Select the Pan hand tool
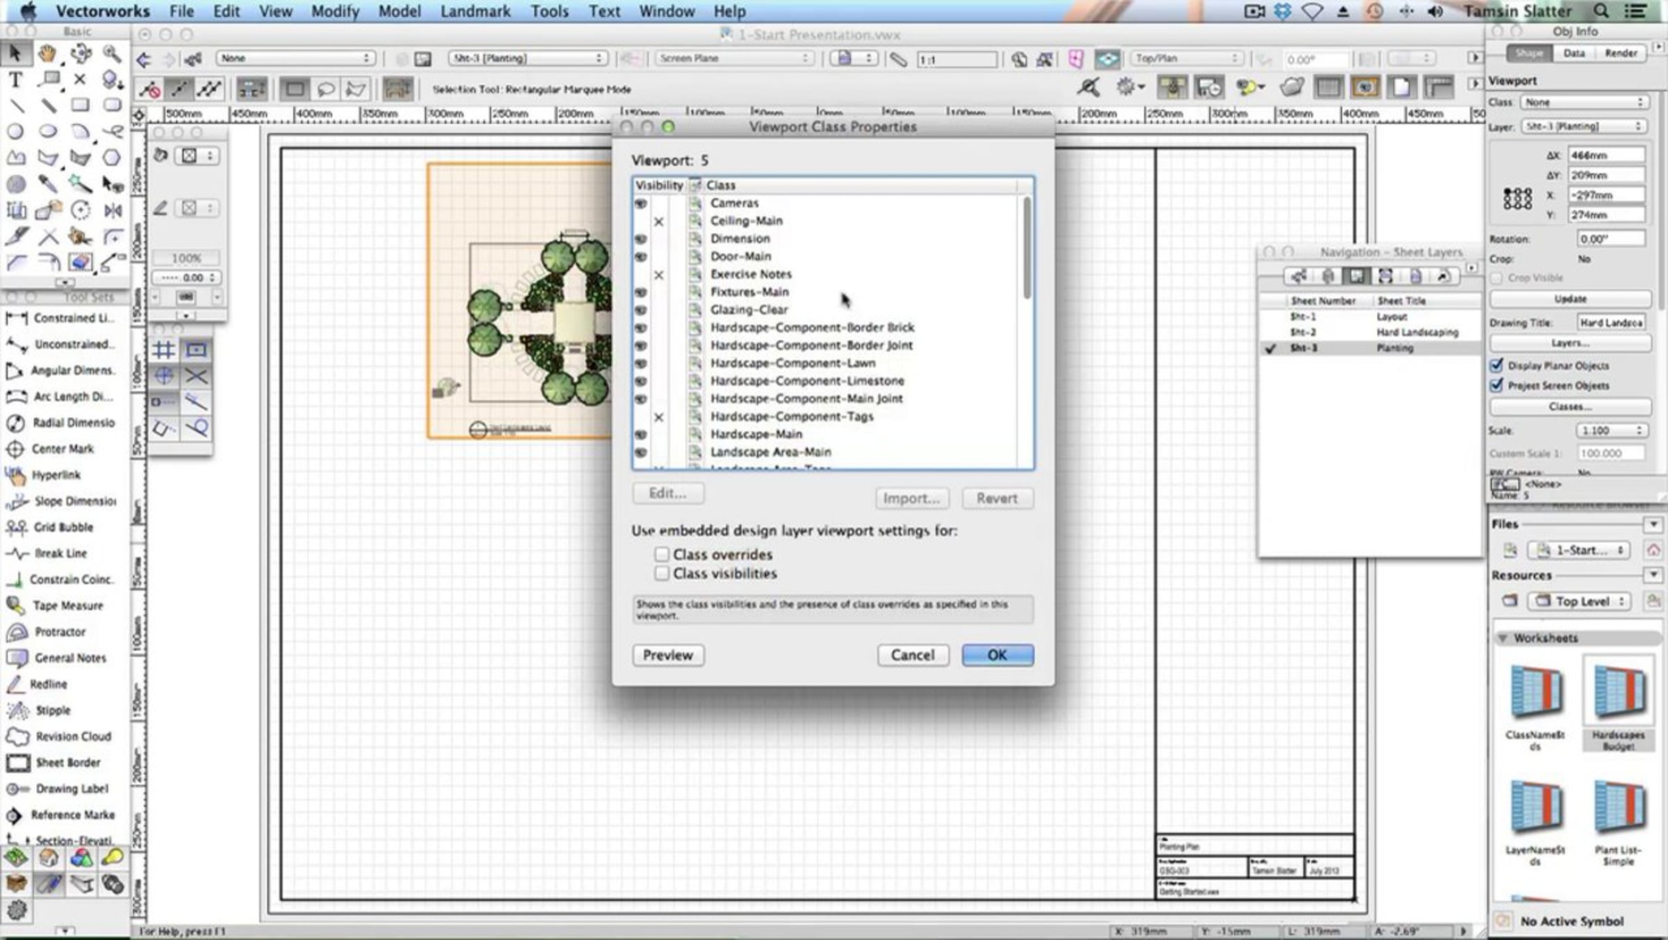The width and height of the screenshot is (1668, 940). (x=47, y=53)
